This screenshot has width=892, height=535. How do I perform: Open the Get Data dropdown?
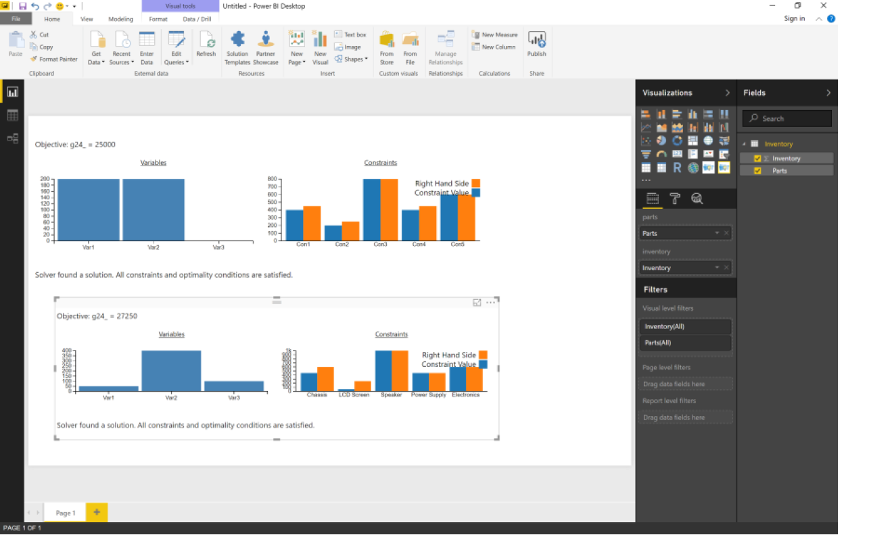[96, 62]
